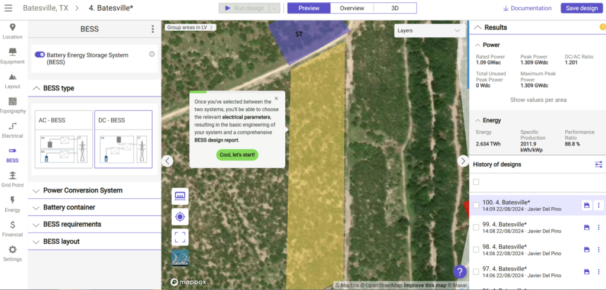Viewport: 606px width, 290px height.
Task: Go to Financial section icon
Action: [x=12, y=228]
